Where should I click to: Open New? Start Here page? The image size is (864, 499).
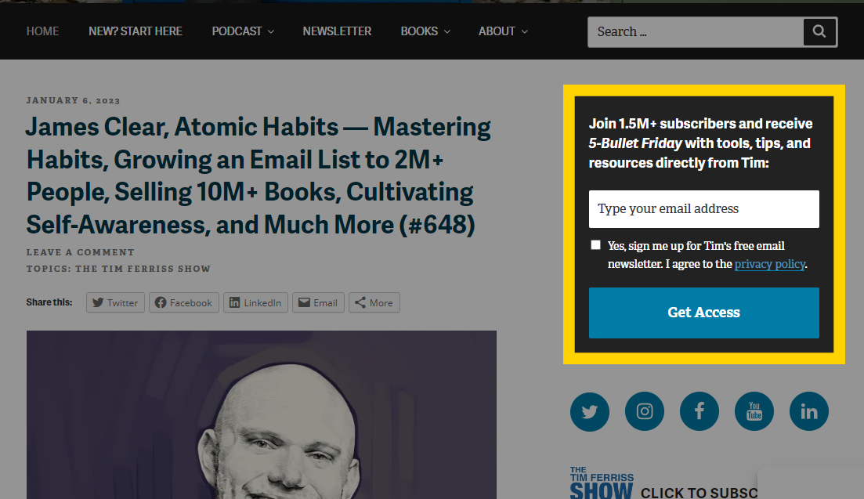pos(136,31)
